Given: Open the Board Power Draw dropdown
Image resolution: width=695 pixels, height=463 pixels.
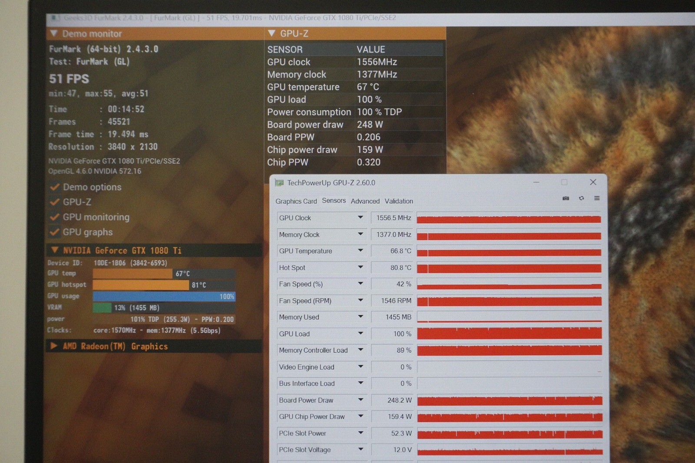Looking at the screenshot, I should click(361, 400).
